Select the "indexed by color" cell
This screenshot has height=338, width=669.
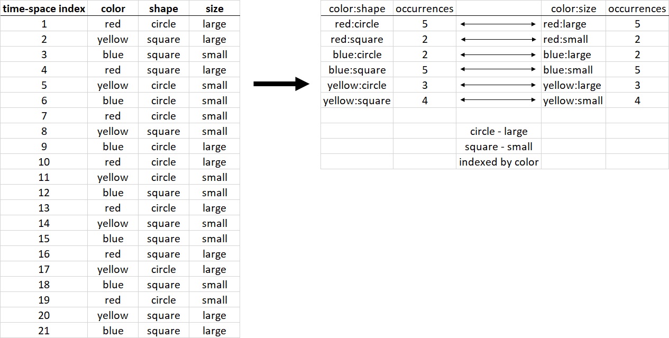click(498, 162)
